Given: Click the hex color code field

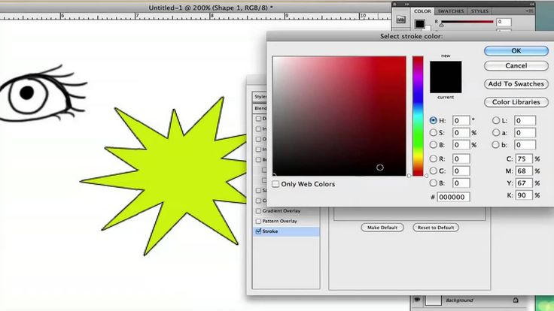Looking at the screenshot, I should [x=453, y=197].
